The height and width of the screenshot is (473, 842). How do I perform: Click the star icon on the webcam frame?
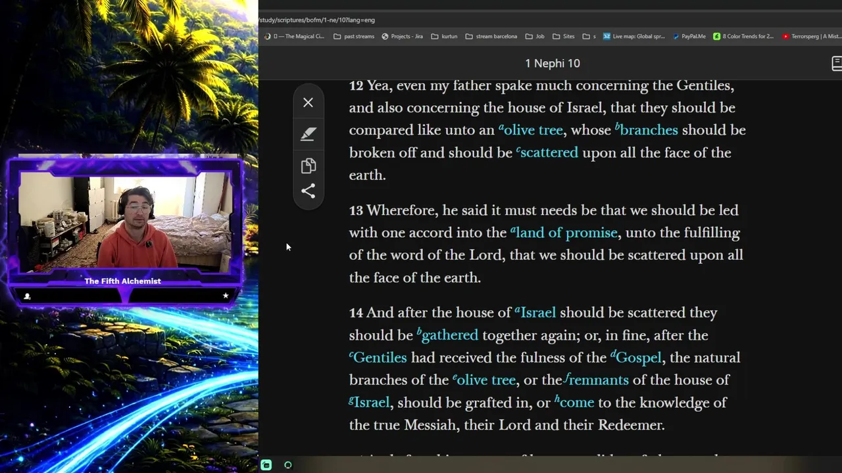[x=226, y=296]
